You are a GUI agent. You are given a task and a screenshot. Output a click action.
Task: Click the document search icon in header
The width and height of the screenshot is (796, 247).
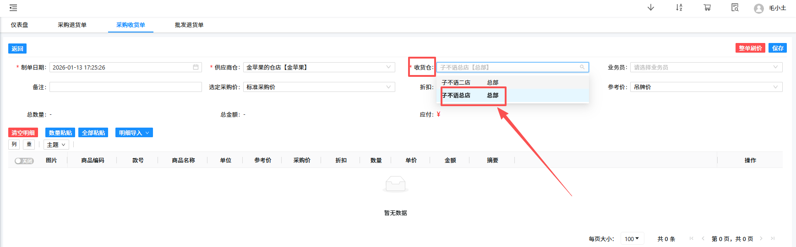coord(735,8)
